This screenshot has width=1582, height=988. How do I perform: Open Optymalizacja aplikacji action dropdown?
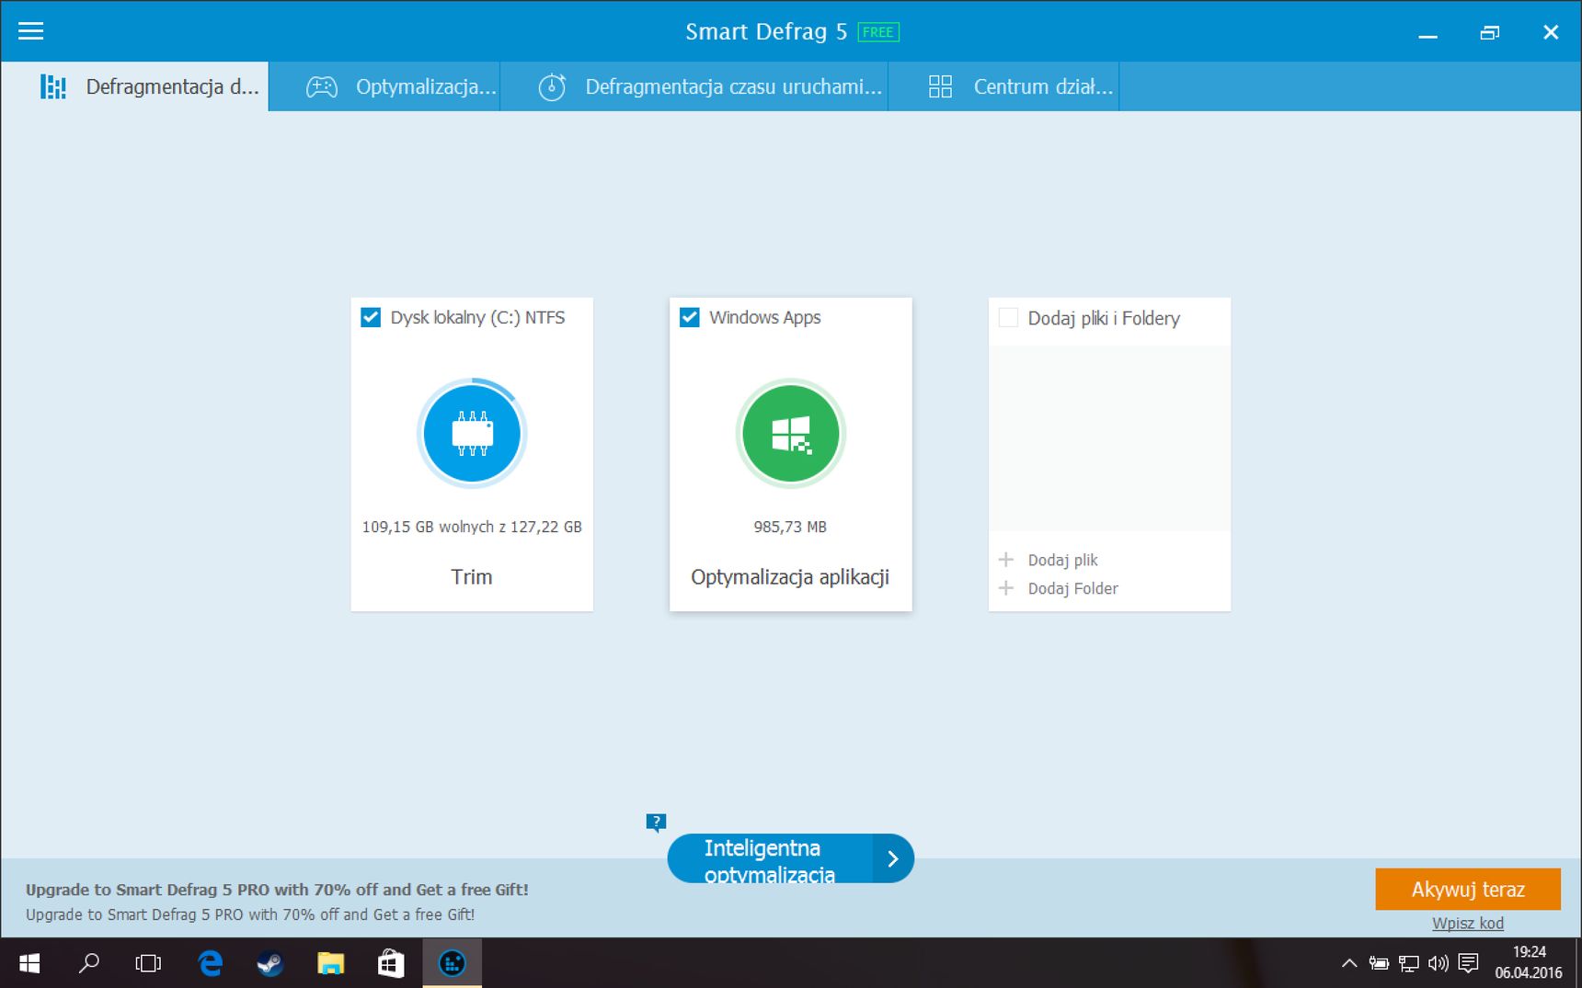click(790, 577)
